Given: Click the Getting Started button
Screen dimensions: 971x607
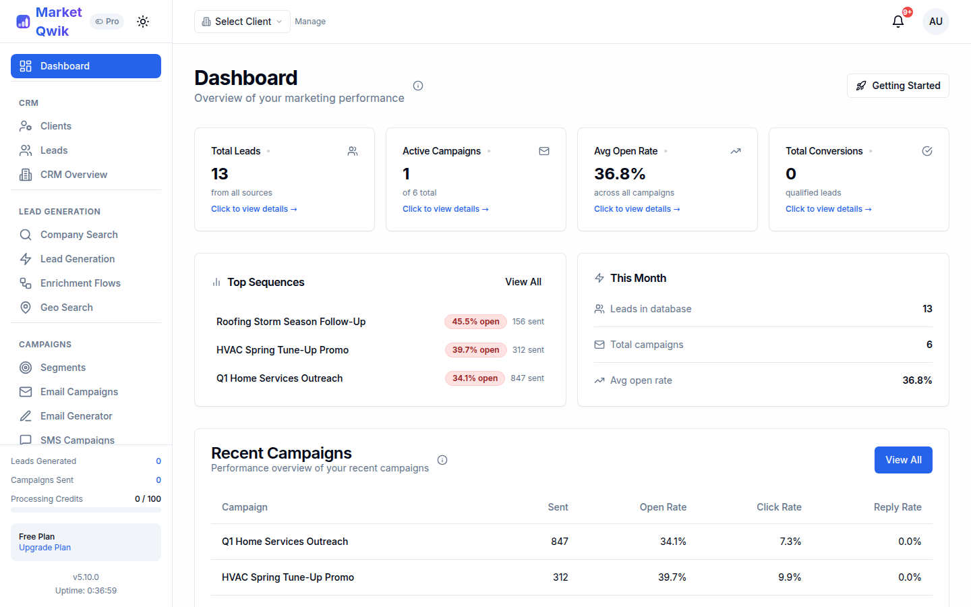Looking at the screenshot, I should point(898,86).
